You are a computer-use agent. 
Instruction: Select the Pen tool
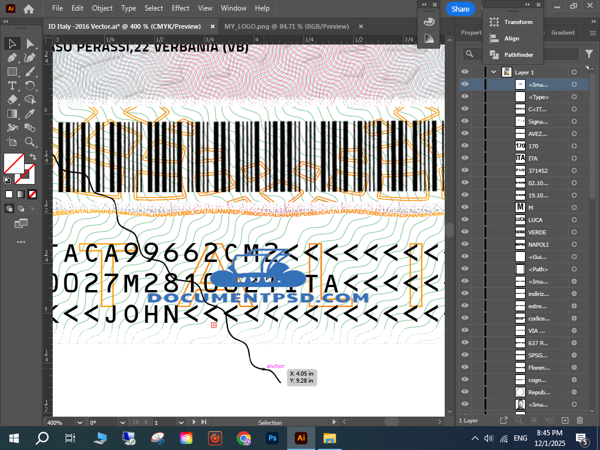pos(12,57)
